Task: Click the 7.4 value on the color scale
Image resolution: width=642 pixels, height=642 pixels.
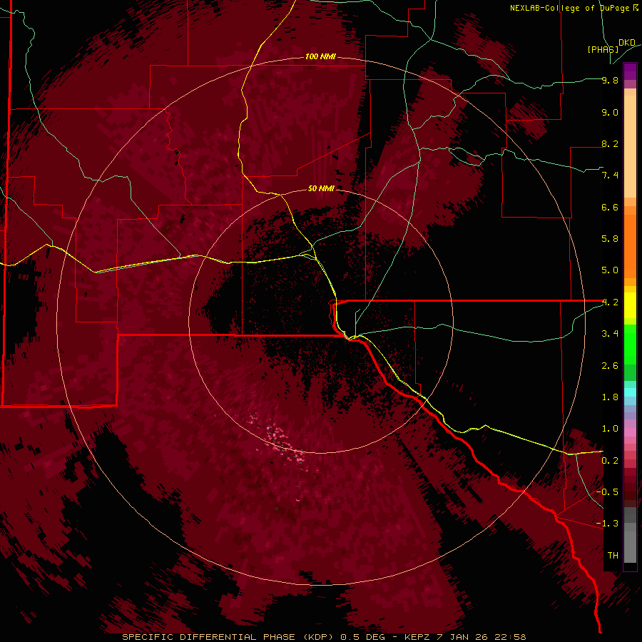Action: coord(610,175)
